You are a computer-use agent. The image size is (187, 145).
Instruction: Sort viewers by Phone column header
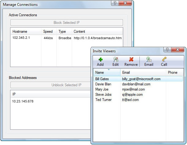(174, 72)
